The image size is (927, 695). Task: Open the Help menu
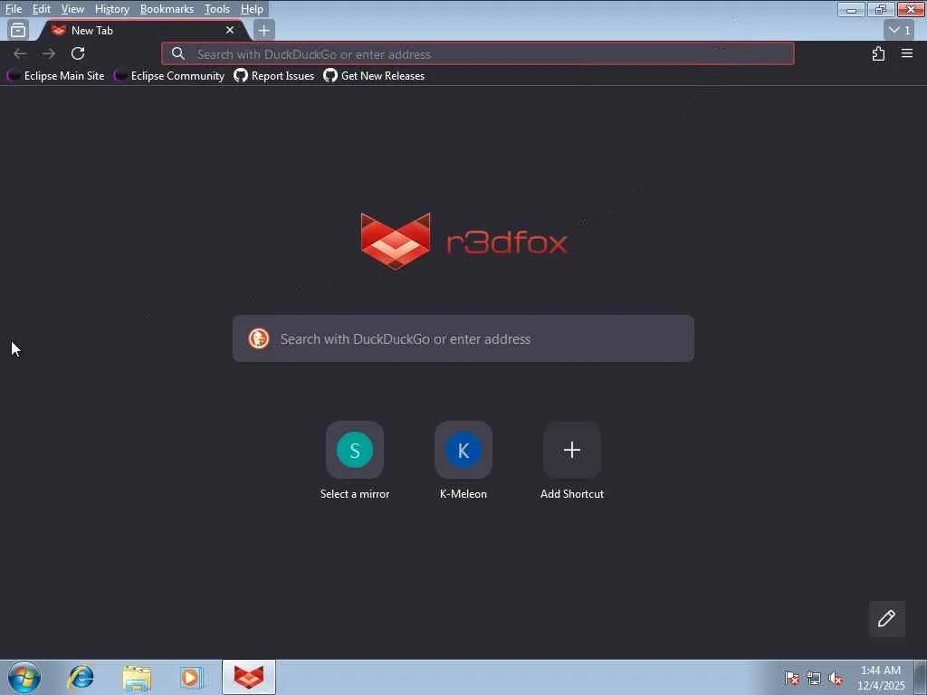[252, 9]
